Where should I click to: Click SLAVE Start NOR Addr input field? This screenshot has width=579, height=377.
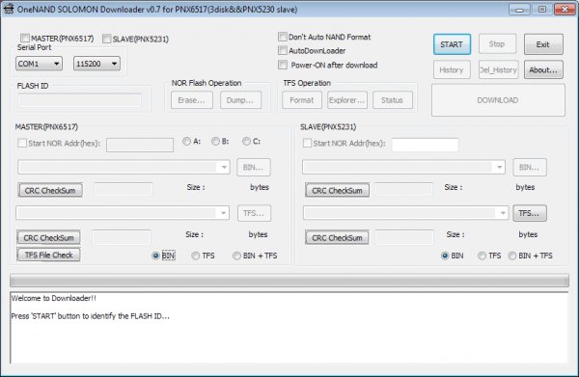click(x=425, y=145)
